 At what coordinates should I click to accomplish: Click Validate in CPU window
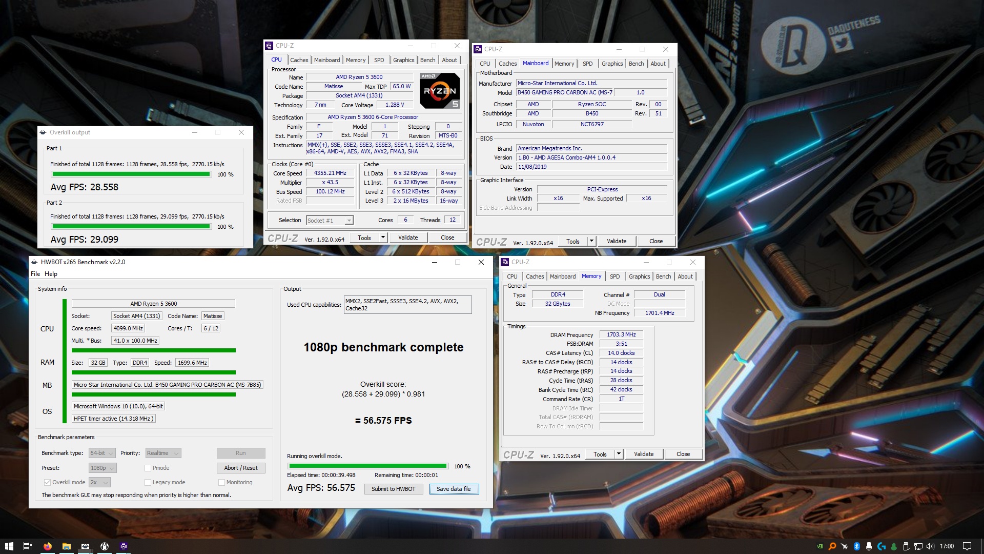tap(408, 238)
